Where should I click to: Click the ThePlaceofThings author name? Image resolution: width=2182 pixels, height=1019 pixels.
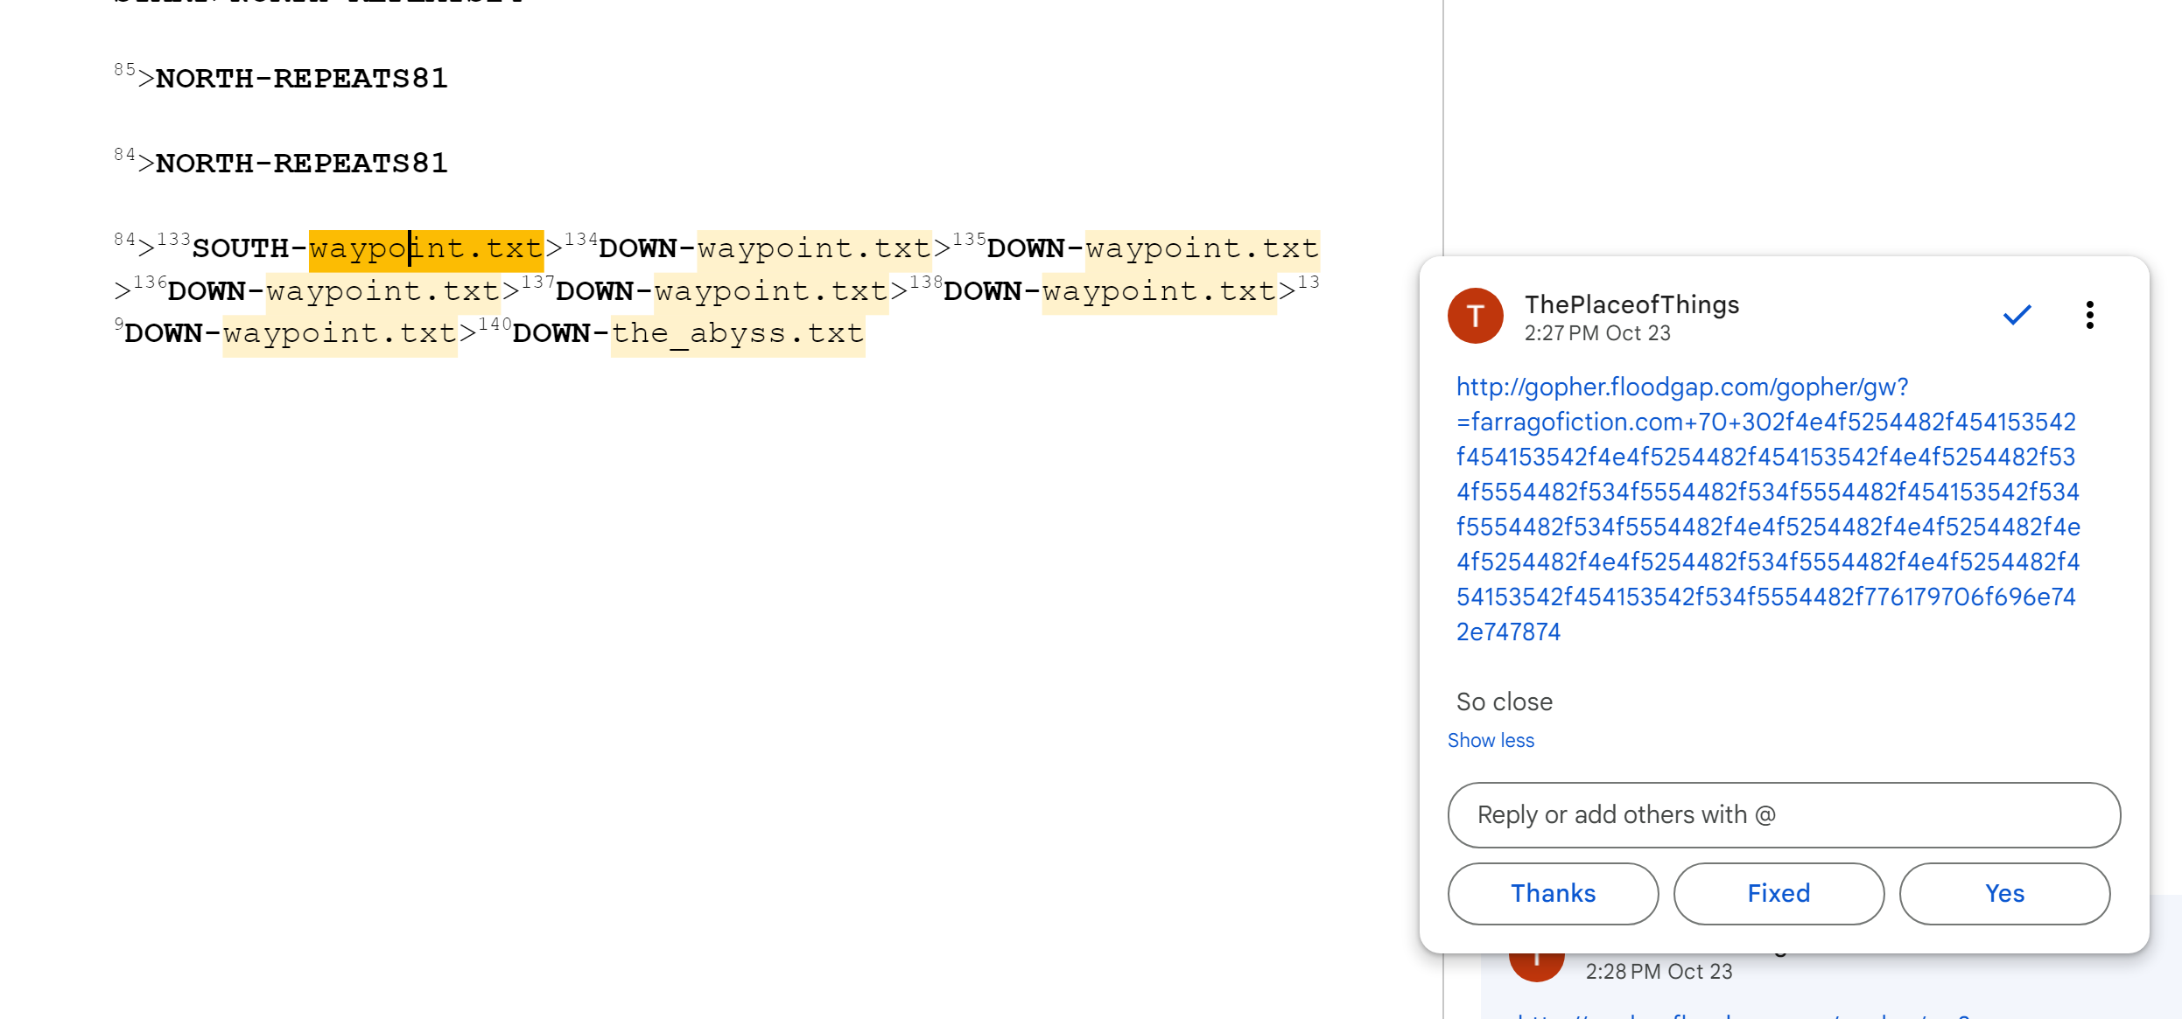(1631, 304)
